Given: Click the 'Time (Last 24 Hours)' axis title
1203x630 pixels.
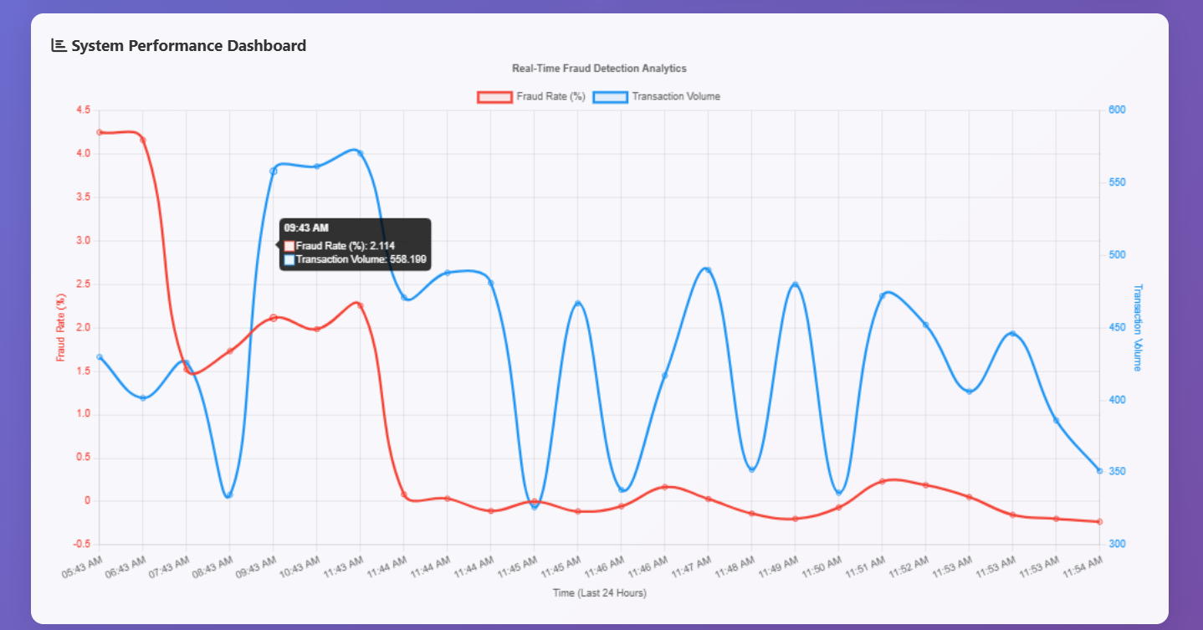Looking at the screenshot, I should (x=599, y=593).
